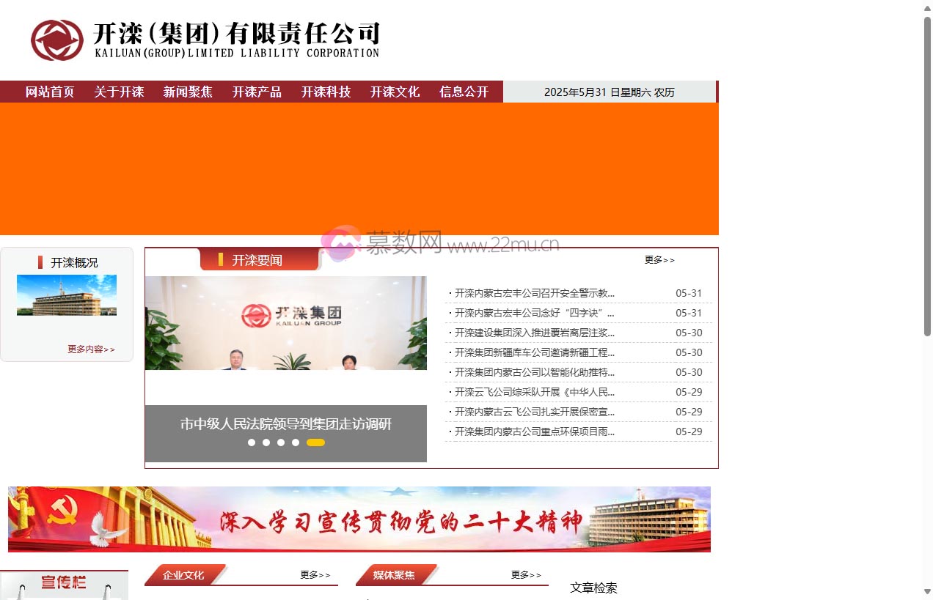Click the red marker icon beside 开滦概况
Screen dimensions: 933x600
tap(39, 262)
